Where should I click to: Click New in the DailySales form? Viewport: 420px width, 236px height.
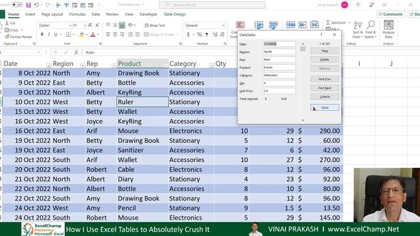[325, 51]
